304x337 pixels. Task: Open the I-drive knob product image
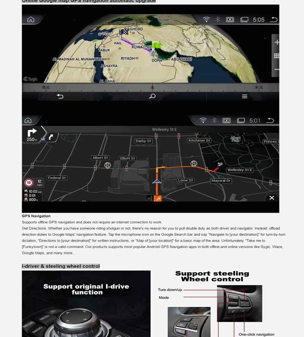pos(86,304)
